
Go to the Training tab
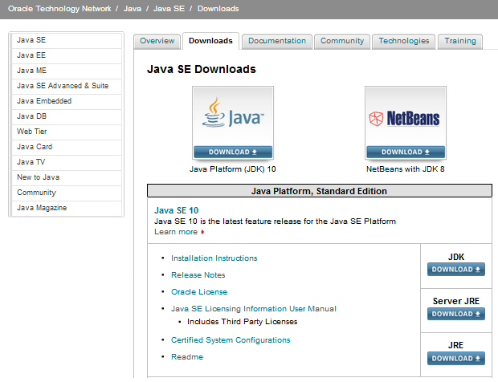459,41
